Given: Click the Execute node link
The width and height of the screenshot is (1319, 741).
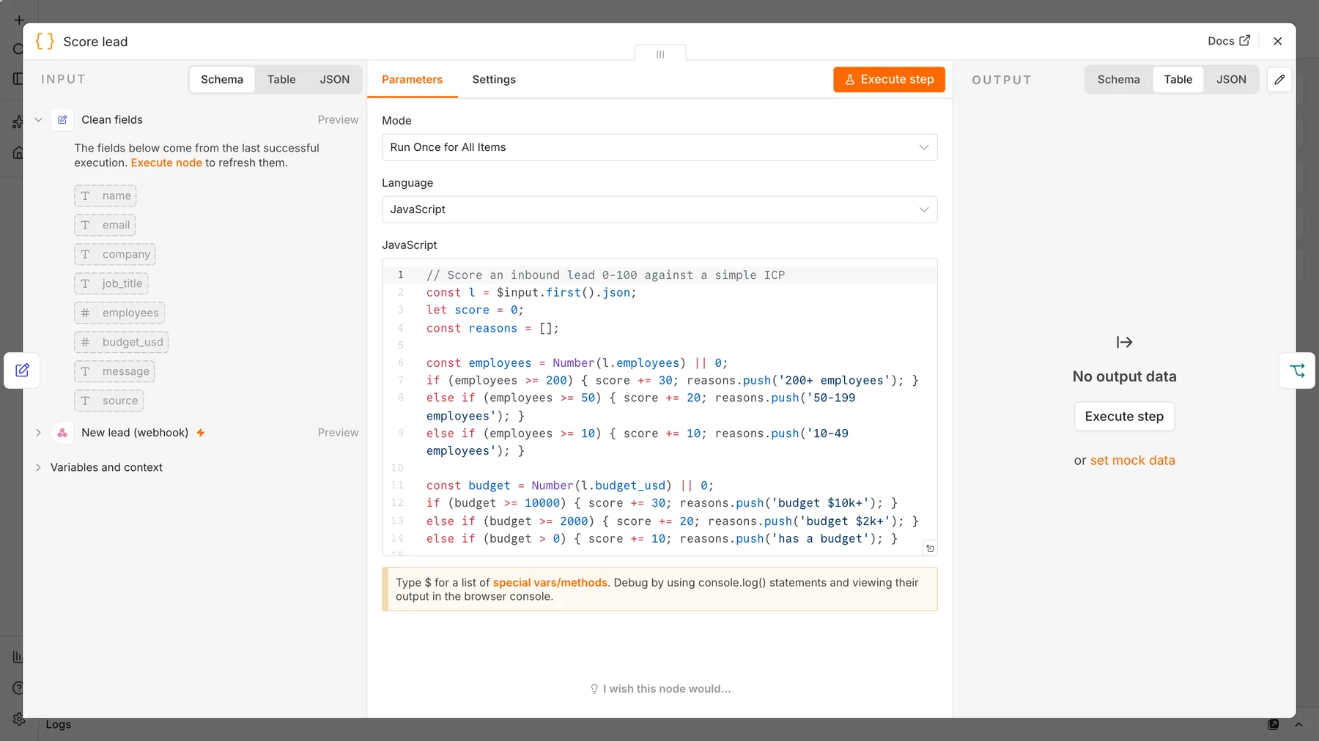Looking at the screenshot, I should 166,163.
